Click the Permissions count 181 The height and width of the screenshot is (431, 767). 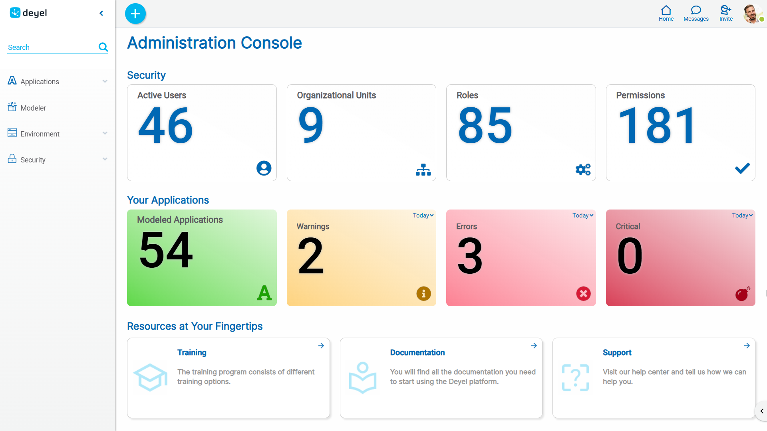point(657,126)
